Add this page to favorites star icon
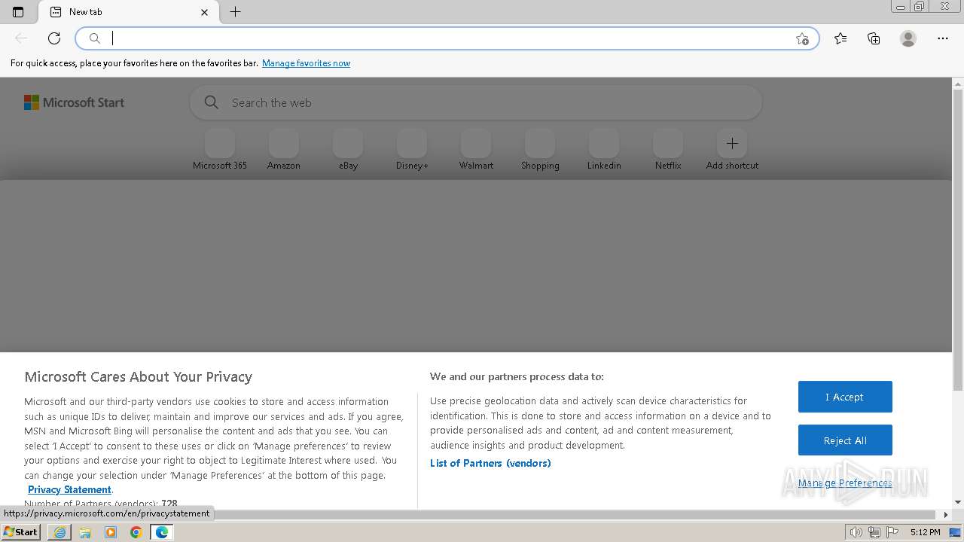This screenshot has height=542, width=964. coord(802,38)
